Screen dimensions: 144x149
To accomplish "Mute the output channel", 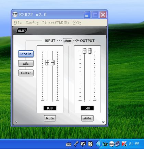I will click(x=87, y=118).
